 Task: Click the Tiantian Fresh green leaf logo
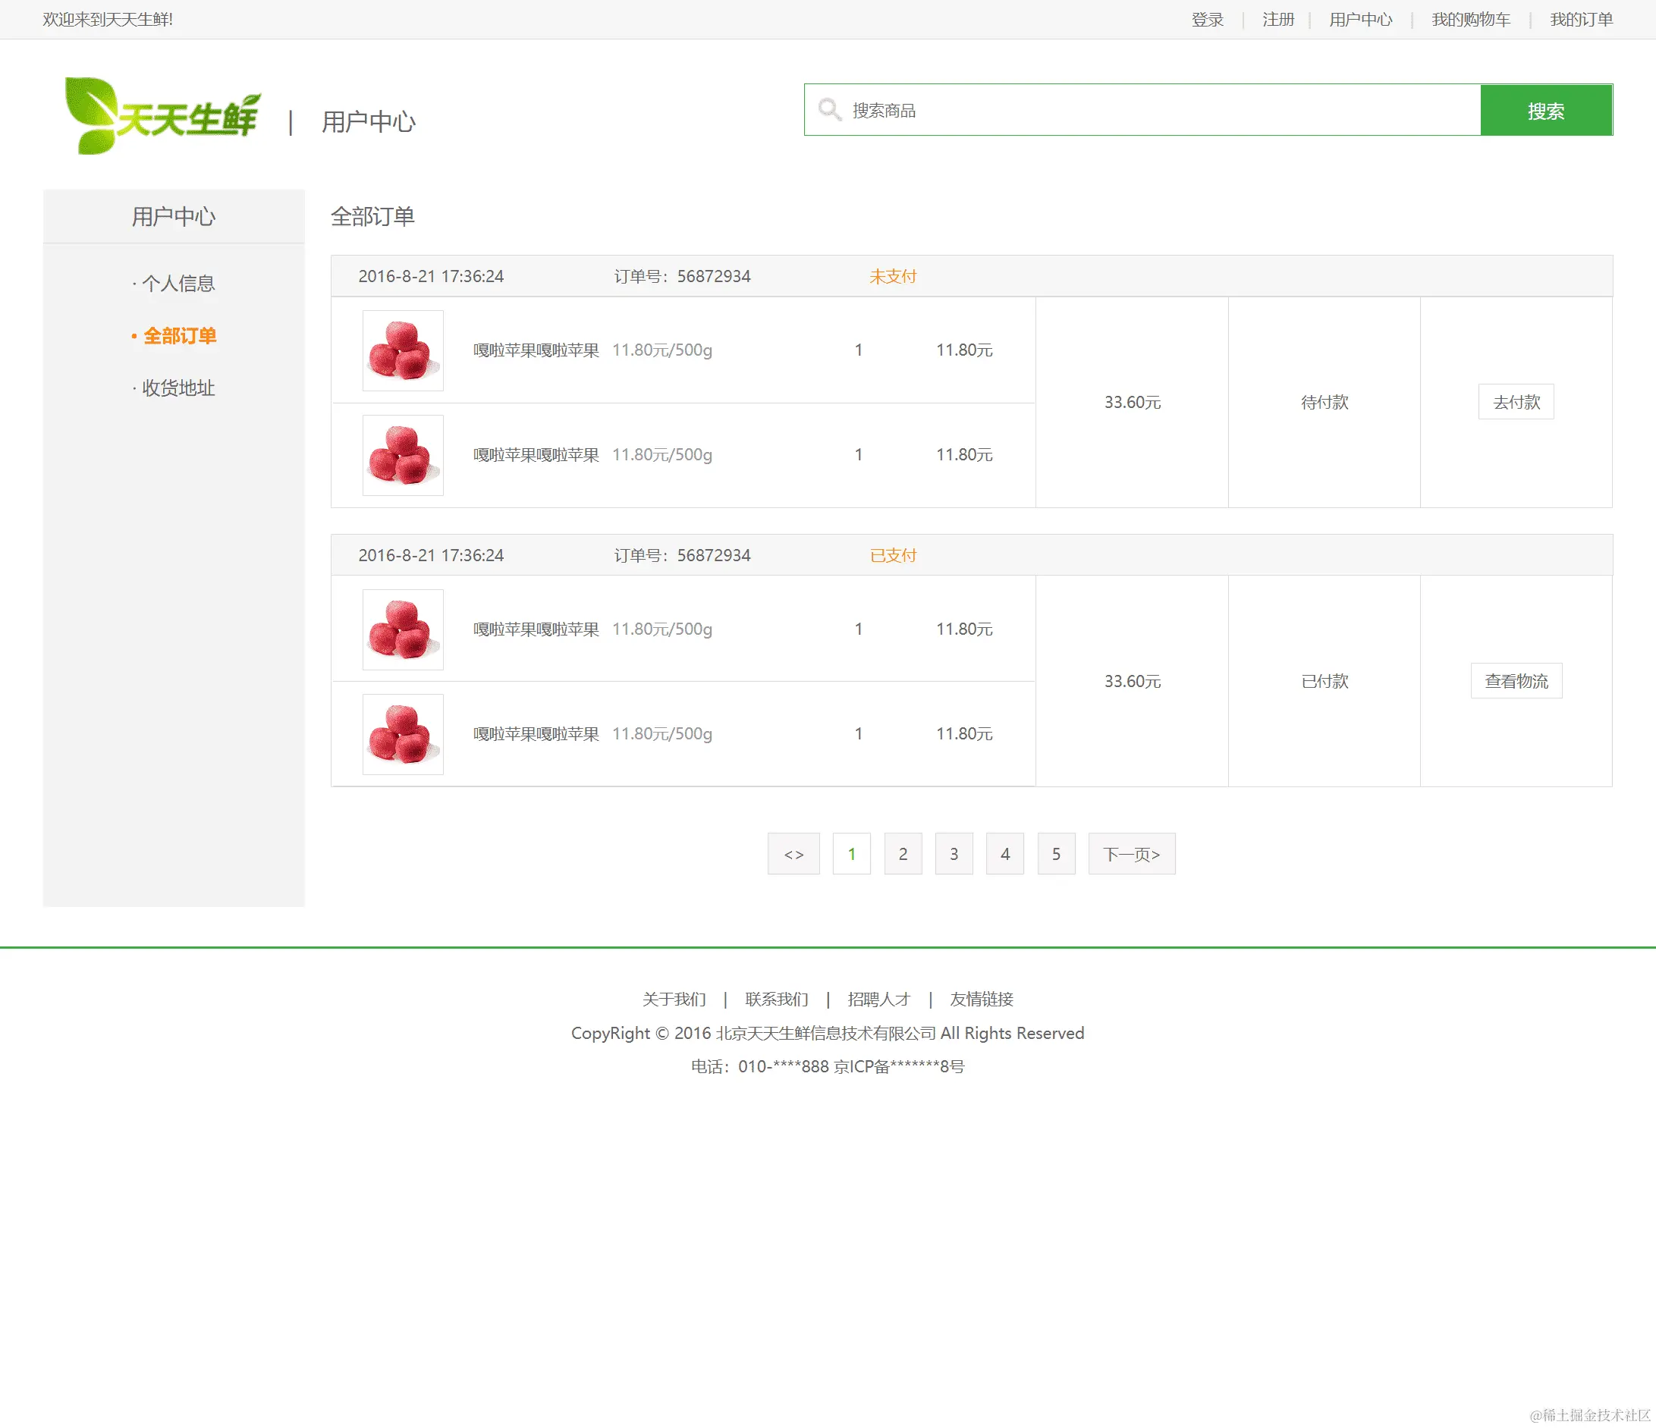(x=162, y=117)
